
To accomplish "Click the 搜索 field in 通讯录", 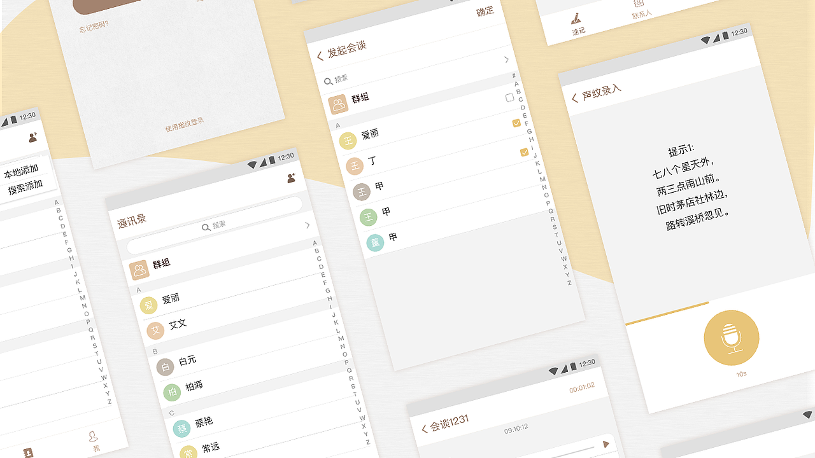I will [x=214, y=226].
